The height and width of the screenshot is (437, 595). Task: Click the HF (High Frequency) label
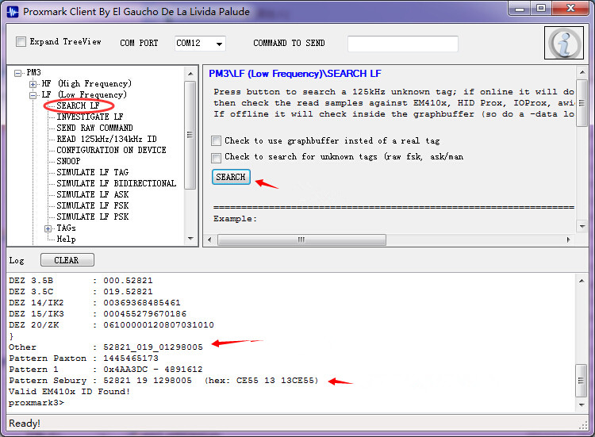tap(86, 83)
